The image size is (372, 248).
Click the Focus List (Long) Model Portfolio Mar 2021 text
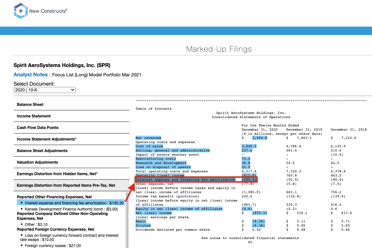pos(97,75)
